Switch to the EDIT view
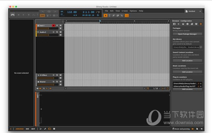Screen dimensions: 212x133 click(33, 129)
